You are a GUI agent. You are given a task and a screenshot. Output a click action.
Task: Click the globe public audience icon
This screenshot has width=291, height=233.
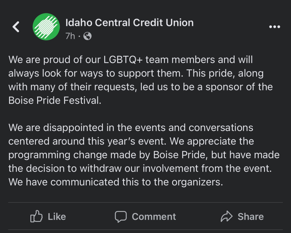point(88,36)
